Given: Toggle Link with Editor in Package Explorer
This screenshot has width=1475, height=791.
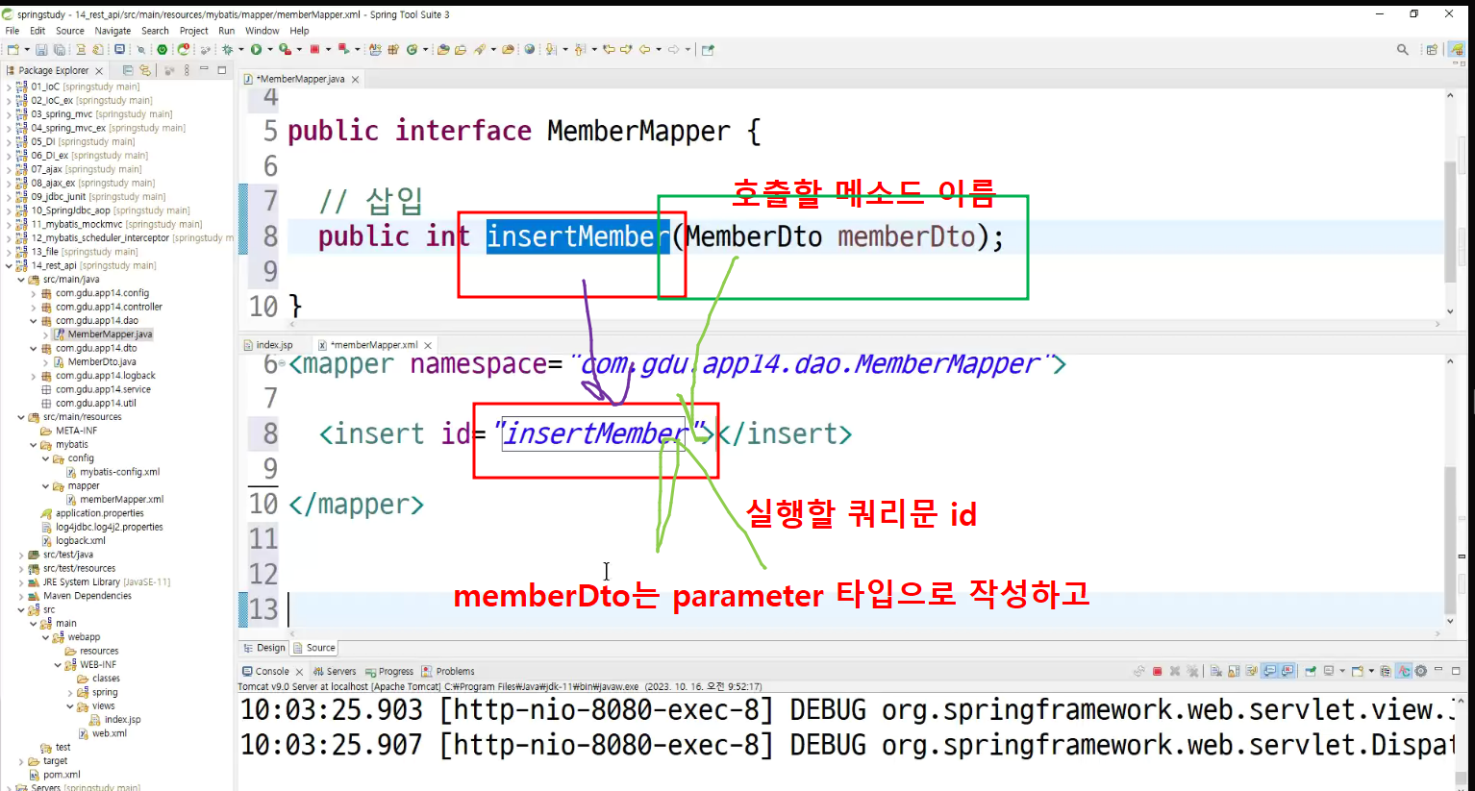Looking at the screenshot, I should click(x=145, y=70).
